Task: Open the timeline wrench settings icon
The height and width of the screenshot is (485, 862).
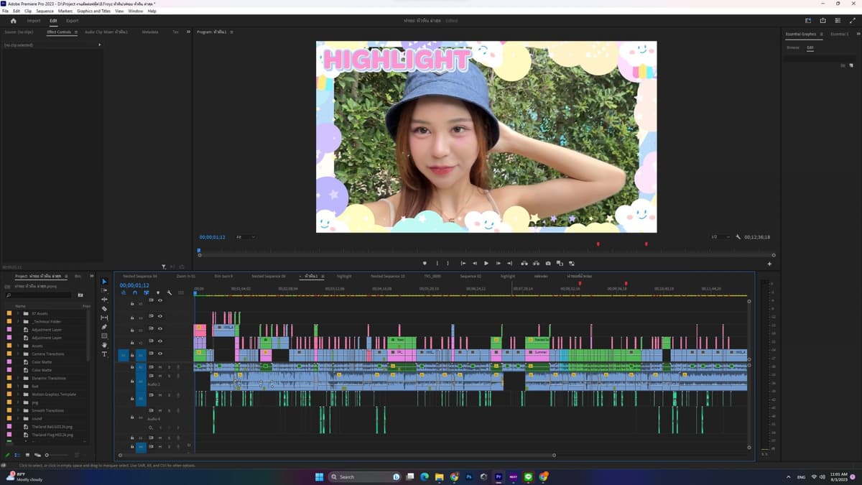Action: point(170,292)
